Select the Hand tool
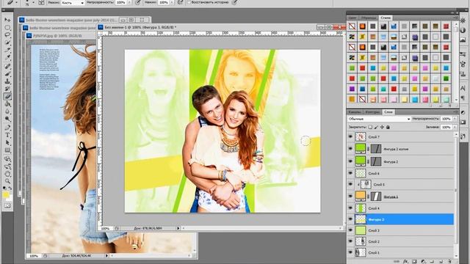470x264 pixels. (7, 174)
